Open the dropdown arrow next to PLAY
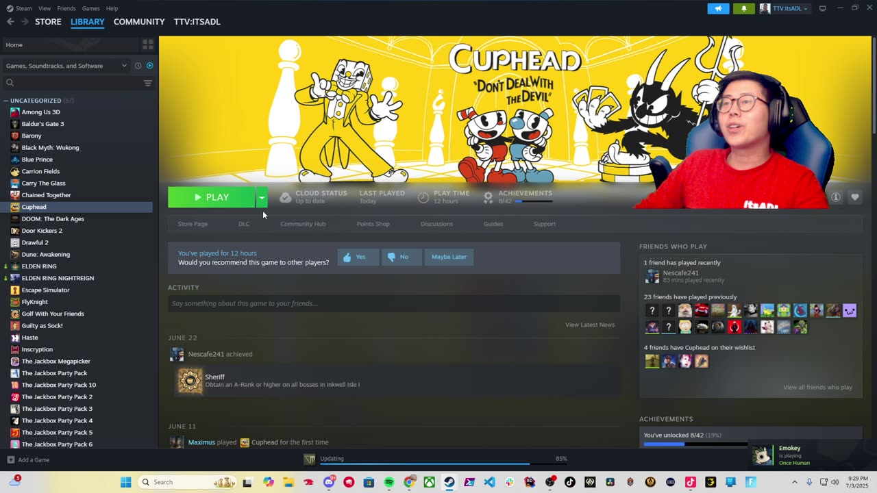The image size is (877, 493). [x=262, y=197]
